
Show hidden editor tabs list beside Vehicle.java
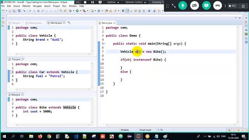[69, 23]
